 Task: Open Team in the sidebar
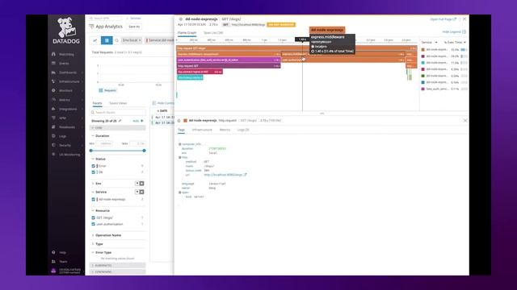click(63, 261)
